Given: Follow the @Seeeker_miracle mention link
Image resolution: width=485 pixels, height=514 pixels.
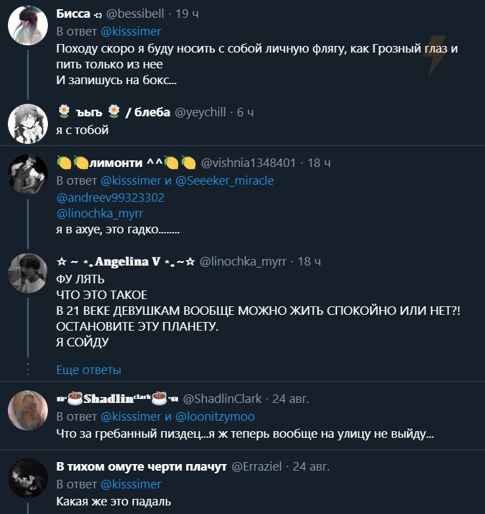Looking at the screenshot, I should pyautogui.click(x=225, y=181).
